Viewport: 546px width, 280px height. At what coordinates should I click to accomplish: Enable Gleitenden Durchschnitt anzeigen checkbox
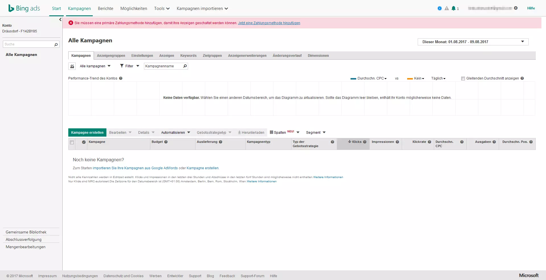(x=463, y=79)
